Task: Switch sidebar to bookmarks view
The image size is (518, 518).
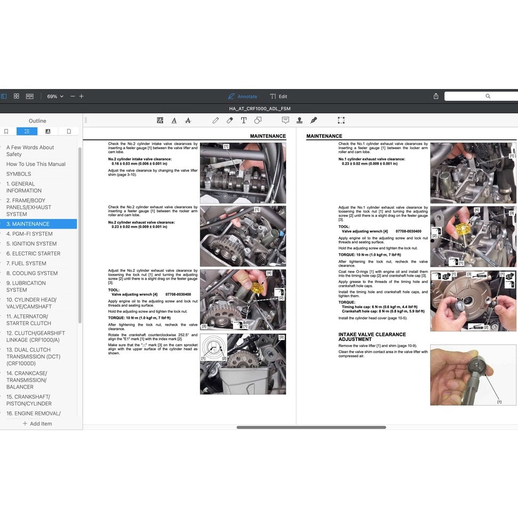Action: 6,131
